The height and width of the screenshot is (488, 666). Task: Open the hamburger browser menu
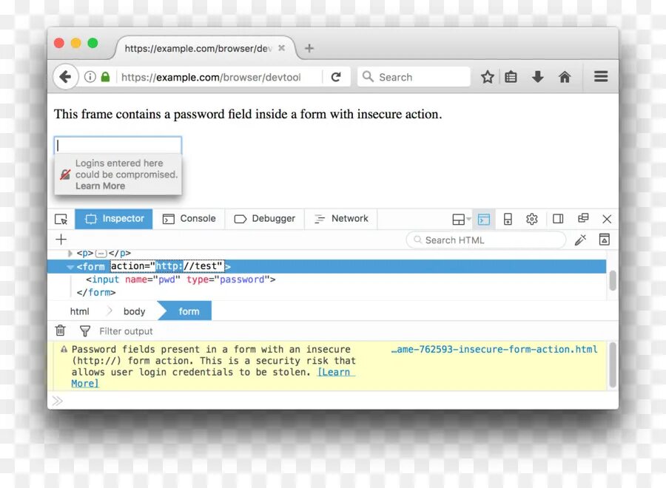pyautogui.click(x=601, y=77)
